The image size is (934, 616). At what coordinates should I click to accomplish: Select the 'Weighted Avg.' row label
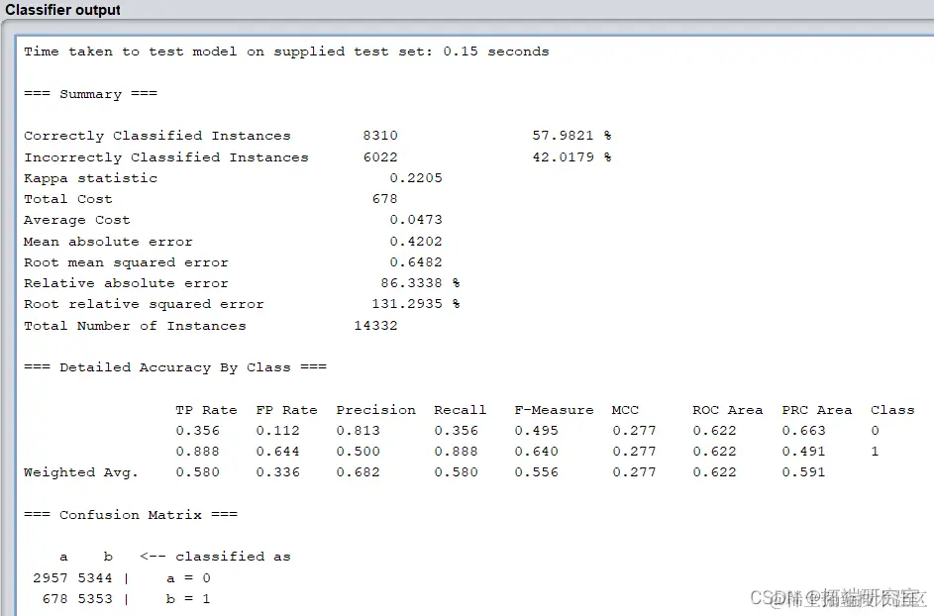pyautogui.click(x=81, y=472)
